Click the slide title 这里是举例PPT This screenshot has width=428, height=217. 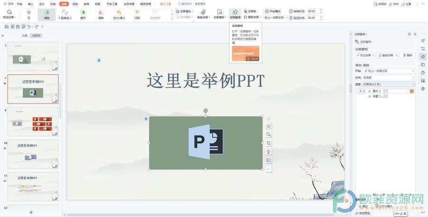[205, 81]
